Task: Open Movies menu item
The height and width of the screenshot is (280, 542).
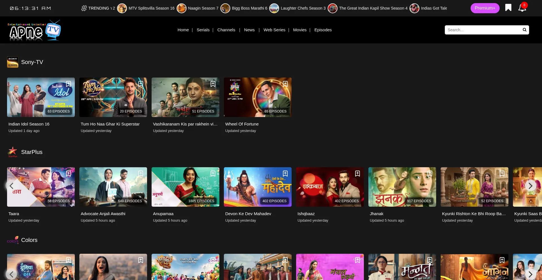Action: [300, 30]
